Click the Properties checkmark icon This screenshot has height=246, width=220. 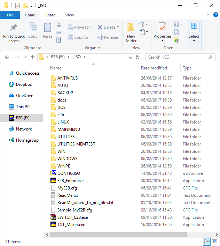click(162, 27)
